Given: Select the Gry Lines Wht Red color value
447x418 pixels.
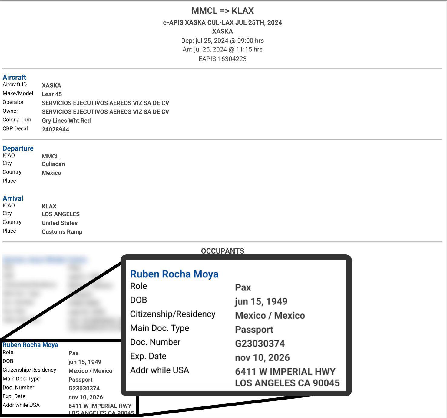Looking at the screenshot, I should click(66, 121).
